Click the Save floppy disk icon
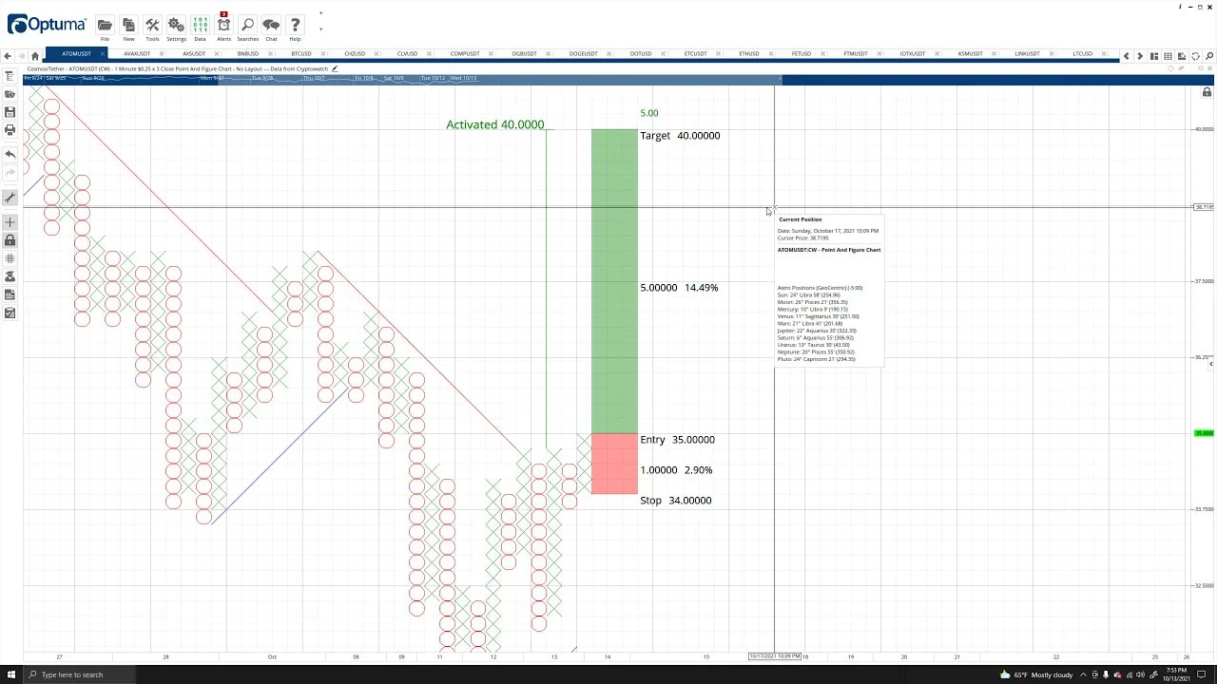Viewport: 1217px width, 684px height. click(x=10, y=112)
